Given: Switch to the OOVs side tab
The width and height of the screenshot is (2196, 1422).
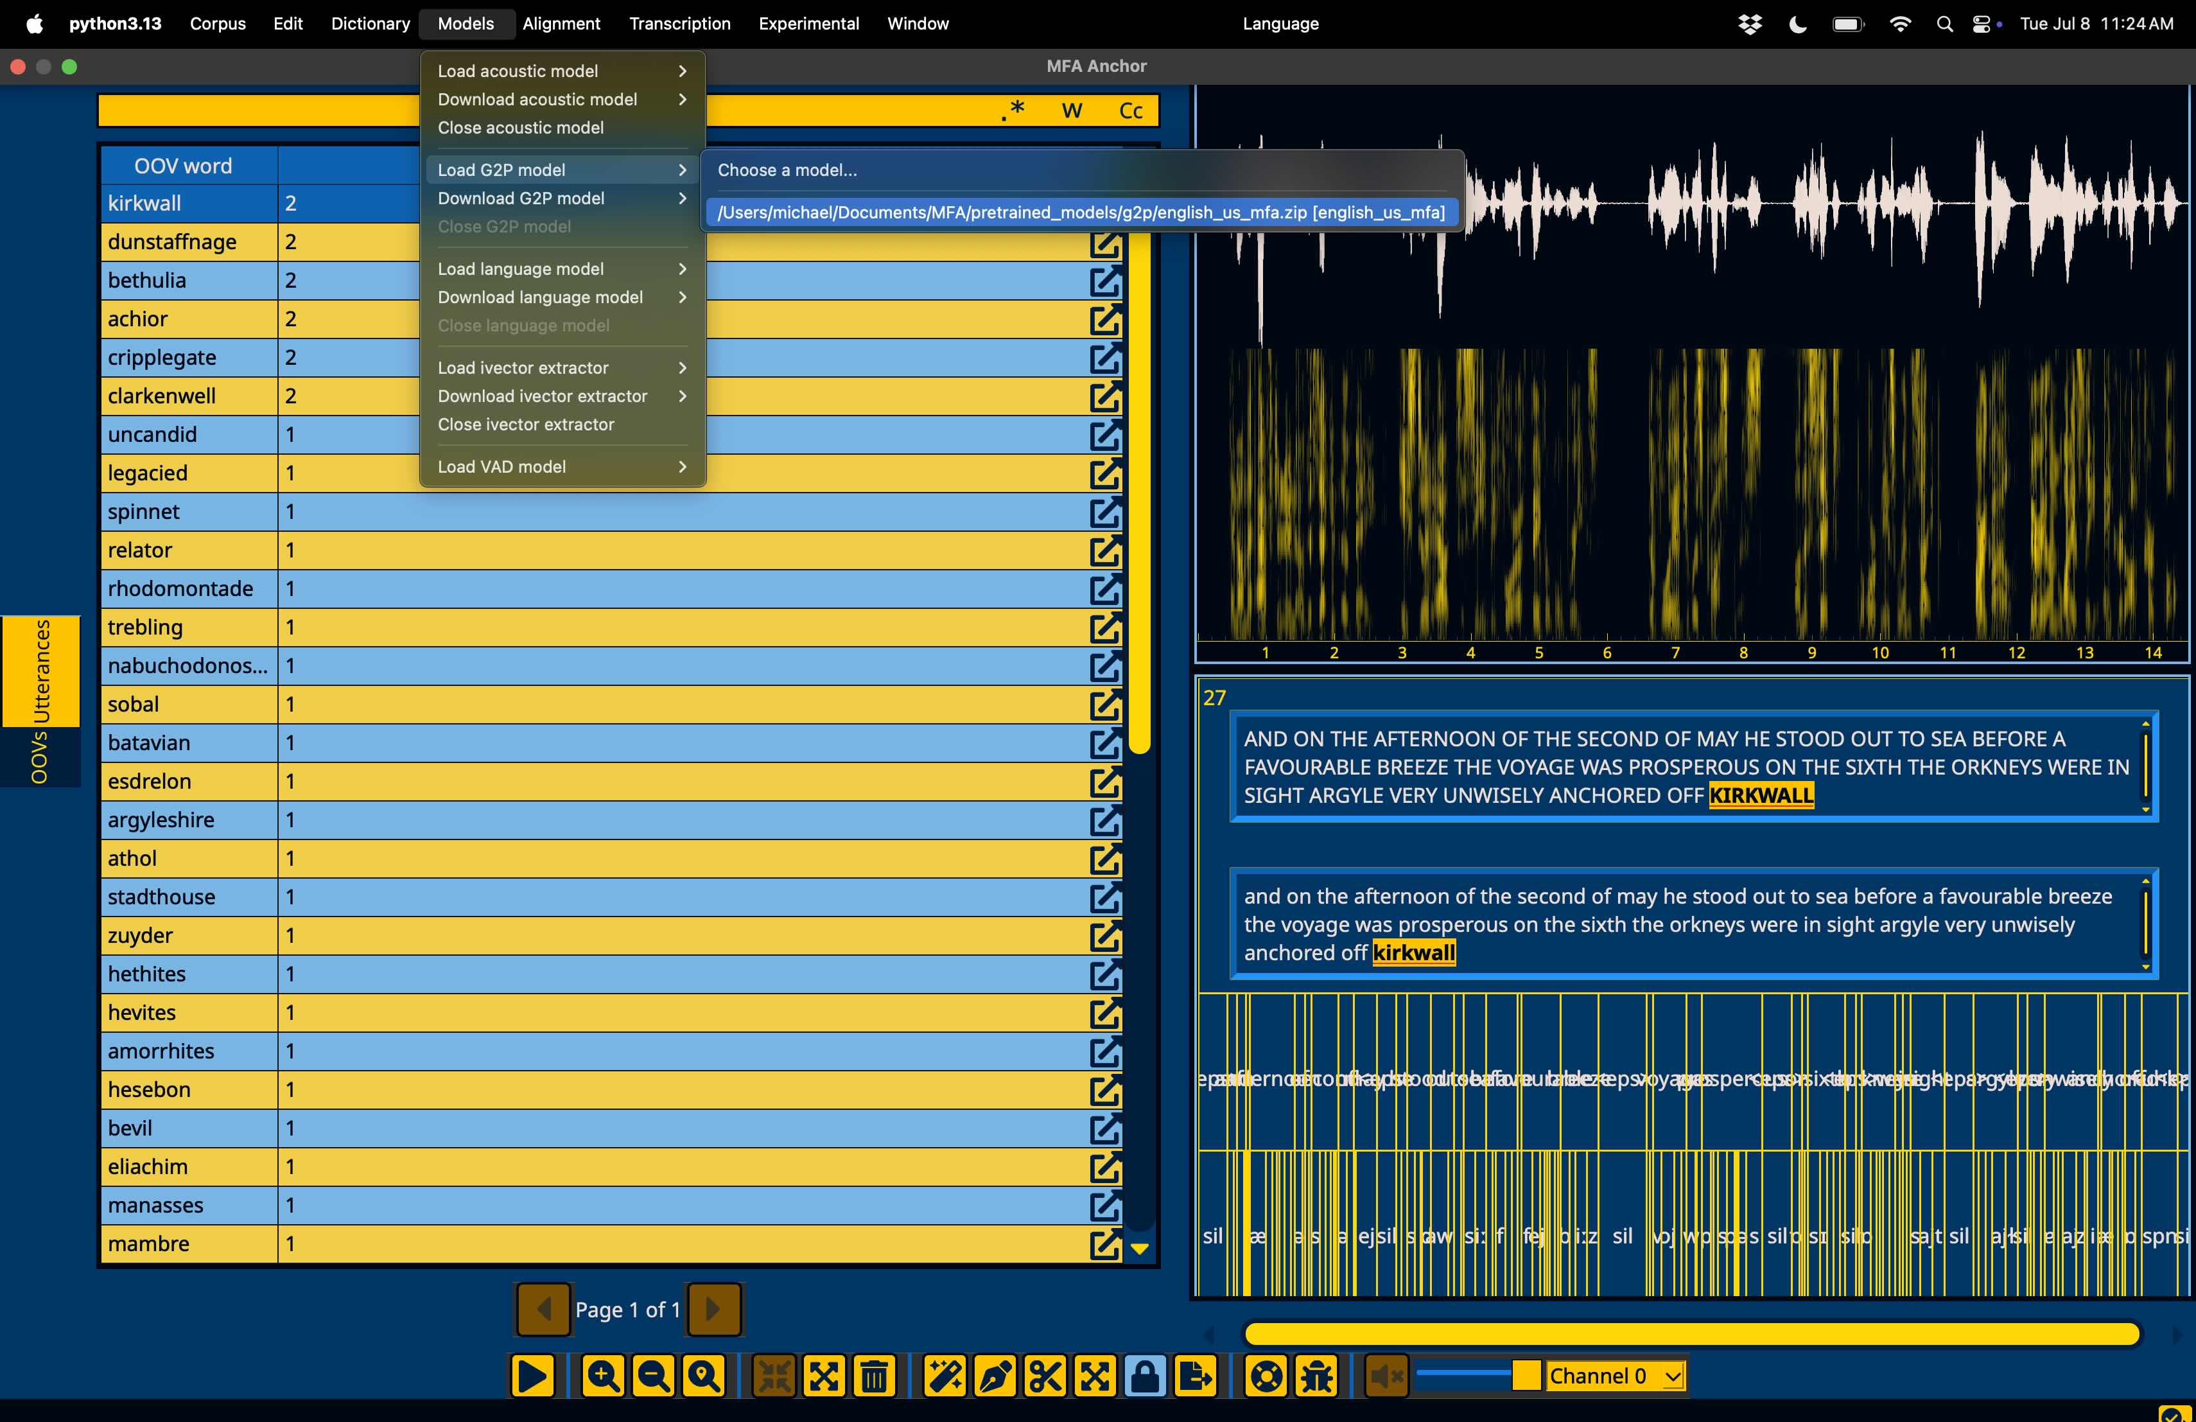Looking at the screenshot, I should point(40,758).
